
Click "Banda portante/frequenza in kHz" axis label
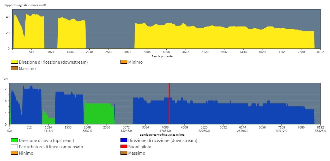(x=162, y=135)
